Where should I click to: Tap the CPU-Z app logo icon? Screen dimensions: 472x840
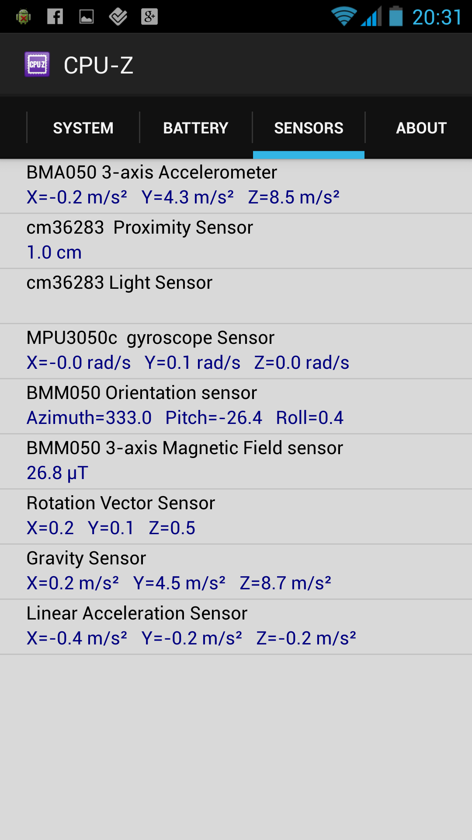point(37,65)
